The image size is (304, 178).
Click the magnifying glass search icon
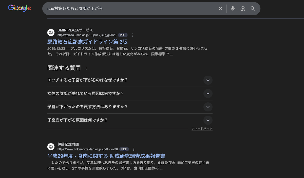(253, 9)
